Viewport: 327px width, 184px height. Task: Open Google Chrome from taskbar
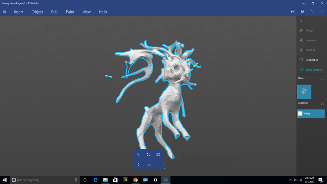[135, 180]
